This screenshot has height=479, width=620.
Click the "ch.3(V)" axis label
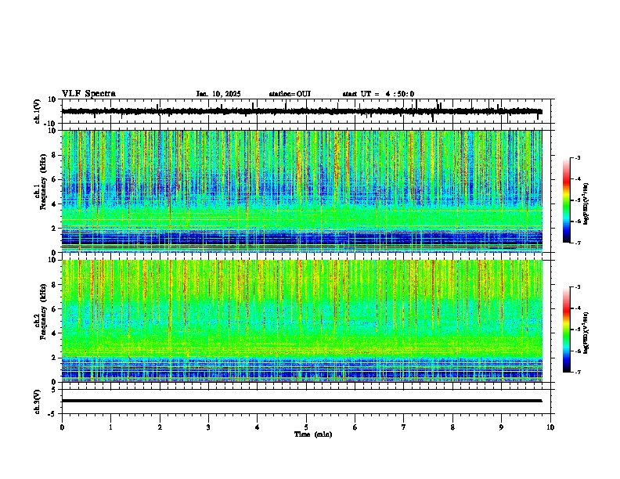[x=38, y=402]
